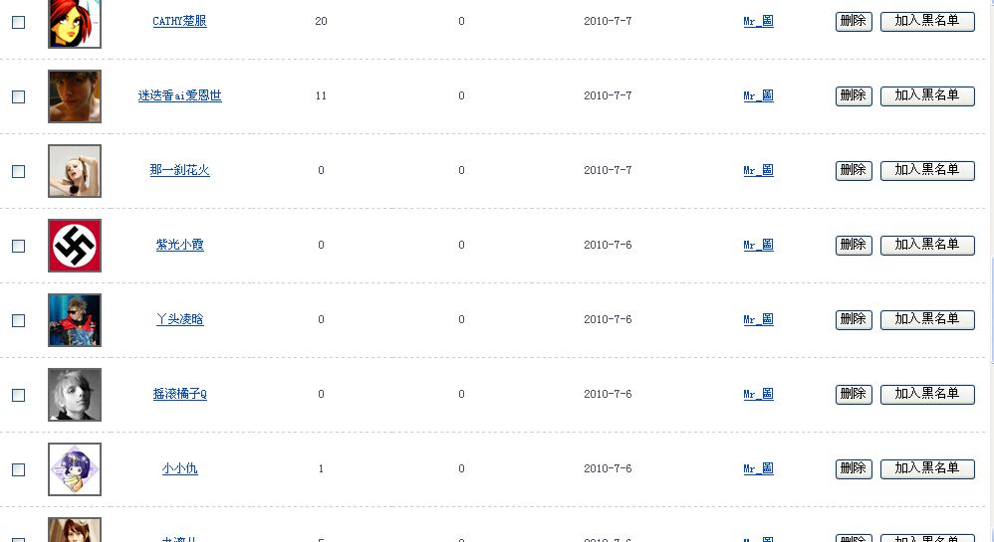
Task: Tick the checkbox for CATHY楚服
Action: (18, 22)
